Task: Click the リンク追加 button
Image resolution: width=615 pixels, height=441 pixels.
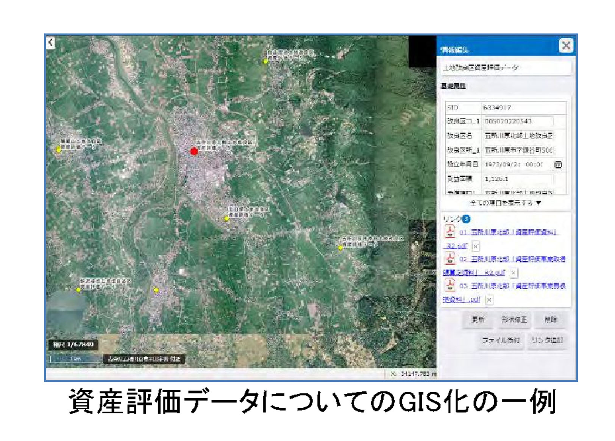Action: click(x=547, y=340)
